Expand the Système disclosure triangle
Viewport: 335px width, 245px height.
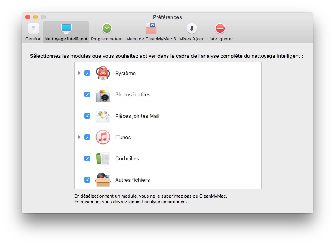click(x=79, y=73)
